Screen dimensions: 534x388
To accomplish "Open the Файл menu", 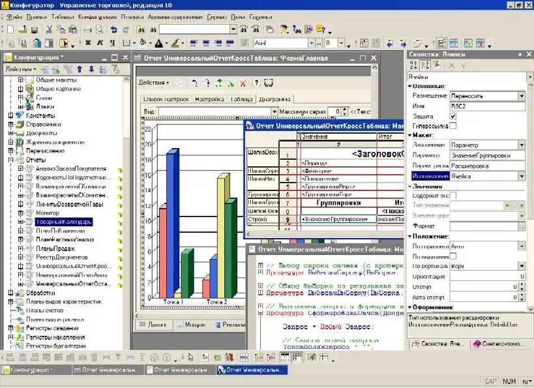I will 14,17.
